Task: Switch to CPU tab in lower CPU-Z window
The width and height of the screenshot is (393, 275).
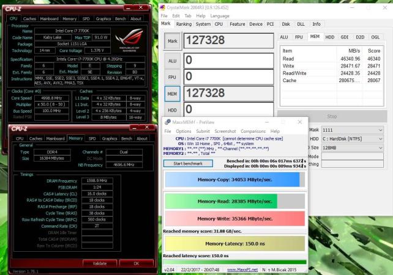Action: tap(20, 138)
